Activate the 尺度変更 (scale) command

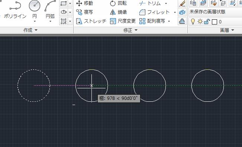pos(123,21)
